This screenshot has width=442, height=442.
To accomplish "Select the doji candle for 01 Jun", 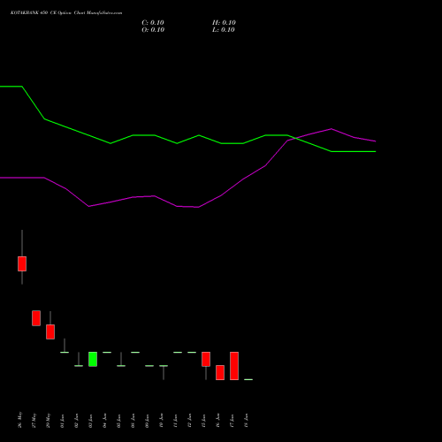I will (x=65, y=352).
